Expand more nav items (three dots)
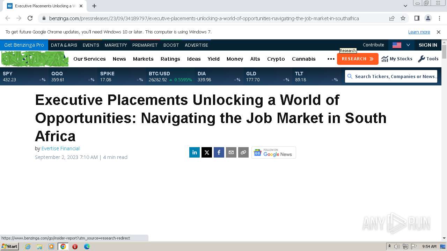 pos(331,59)
